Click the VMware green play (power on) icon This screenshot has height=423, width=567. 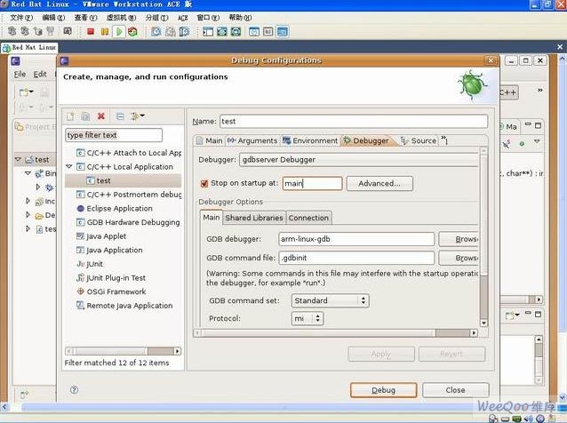coord(119,31)
